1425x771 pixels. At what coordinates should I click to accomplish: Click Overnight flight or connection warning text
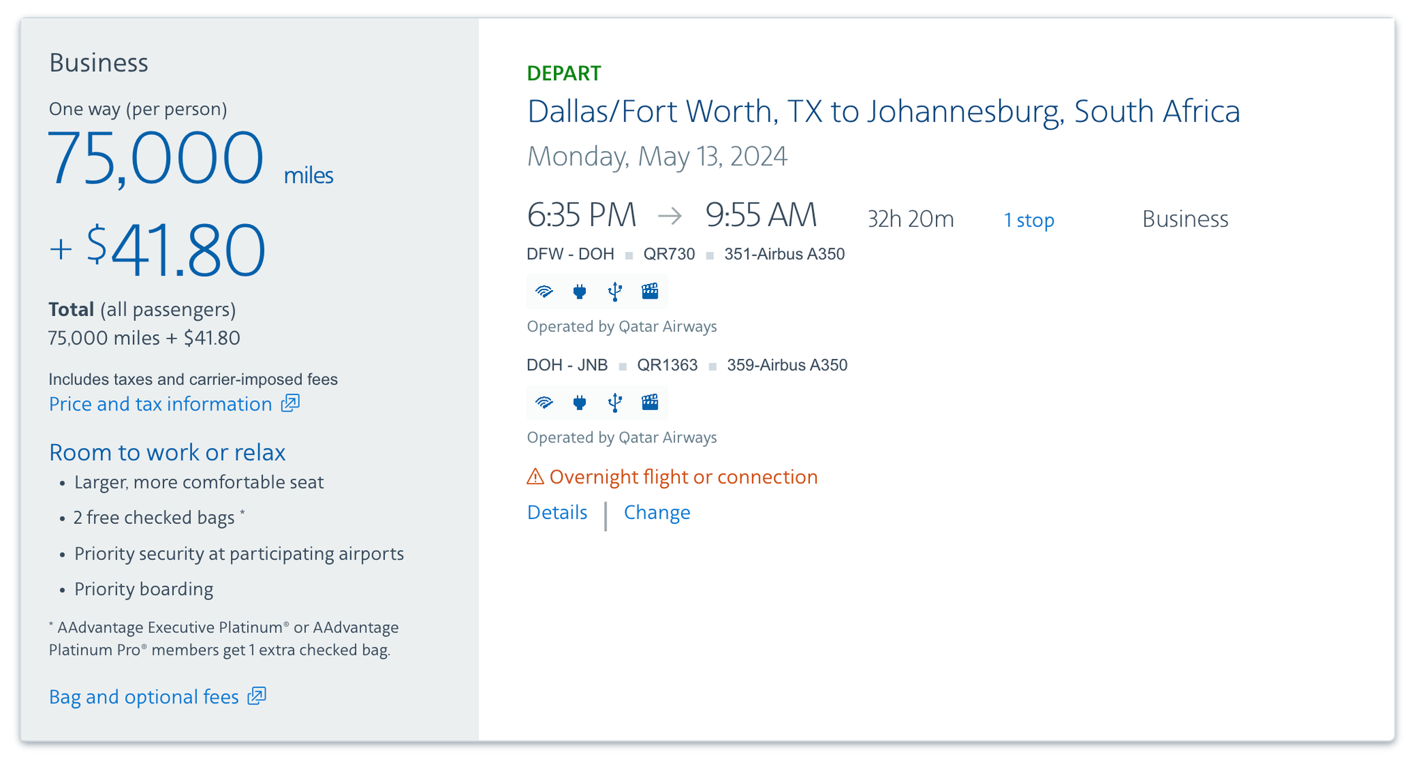click(x=683, y=477)
